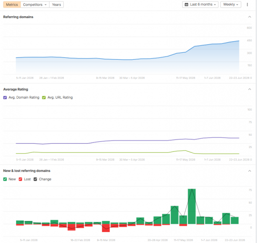
Task: Click the tallest green bar in May
Action: (x=192, y=206)
